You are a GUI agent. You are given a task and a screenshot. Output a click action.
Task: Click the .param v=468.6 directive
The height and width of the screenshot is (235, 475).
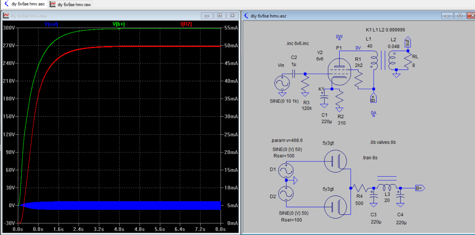[287, 140]
